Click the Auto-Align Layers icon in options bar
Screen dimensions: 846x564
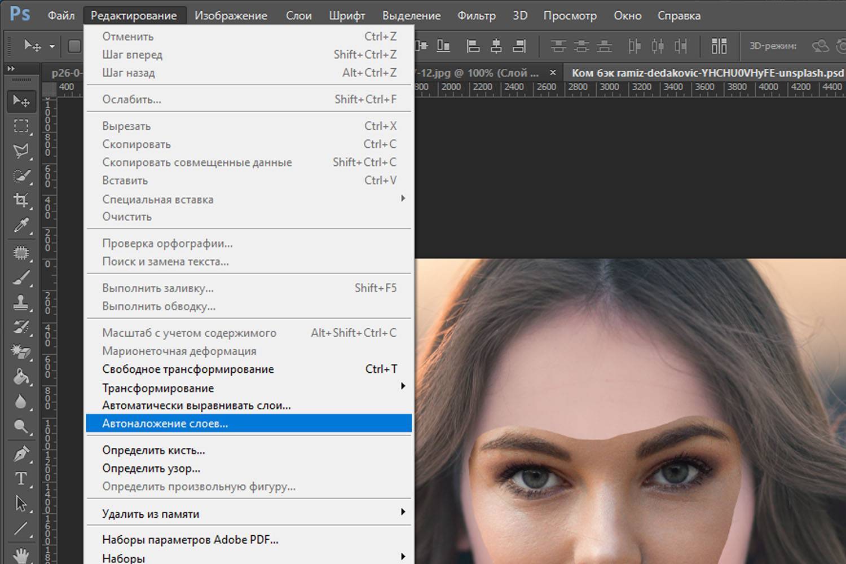719,46
